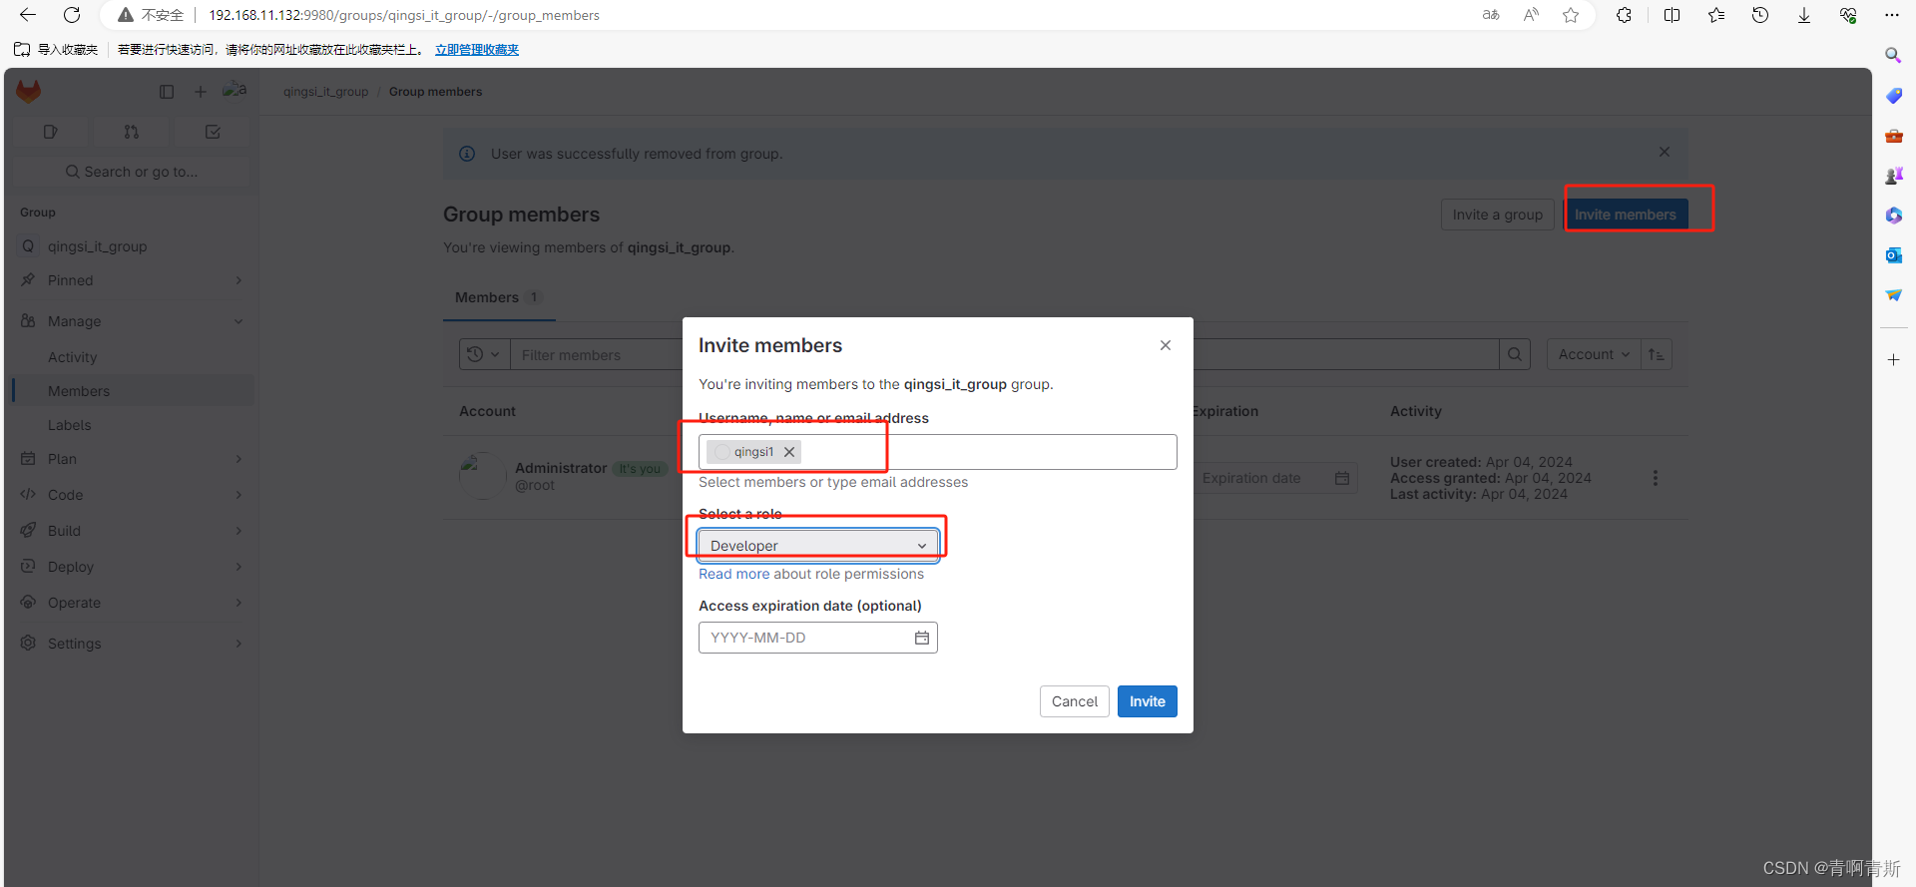Expand the Settings section
Screen dimensions: 1916x887
132,644
